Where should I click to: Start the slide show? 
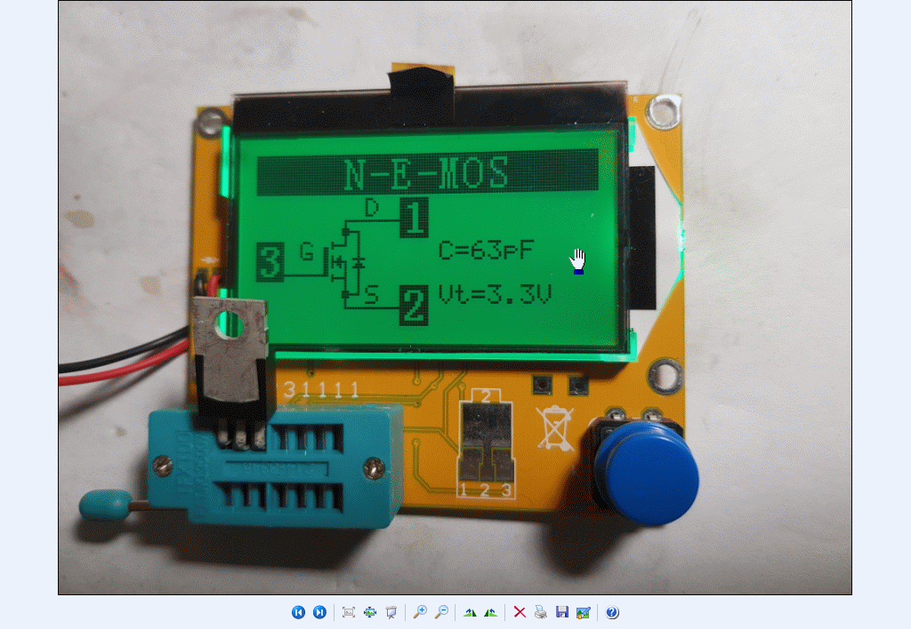pos(391,612)
